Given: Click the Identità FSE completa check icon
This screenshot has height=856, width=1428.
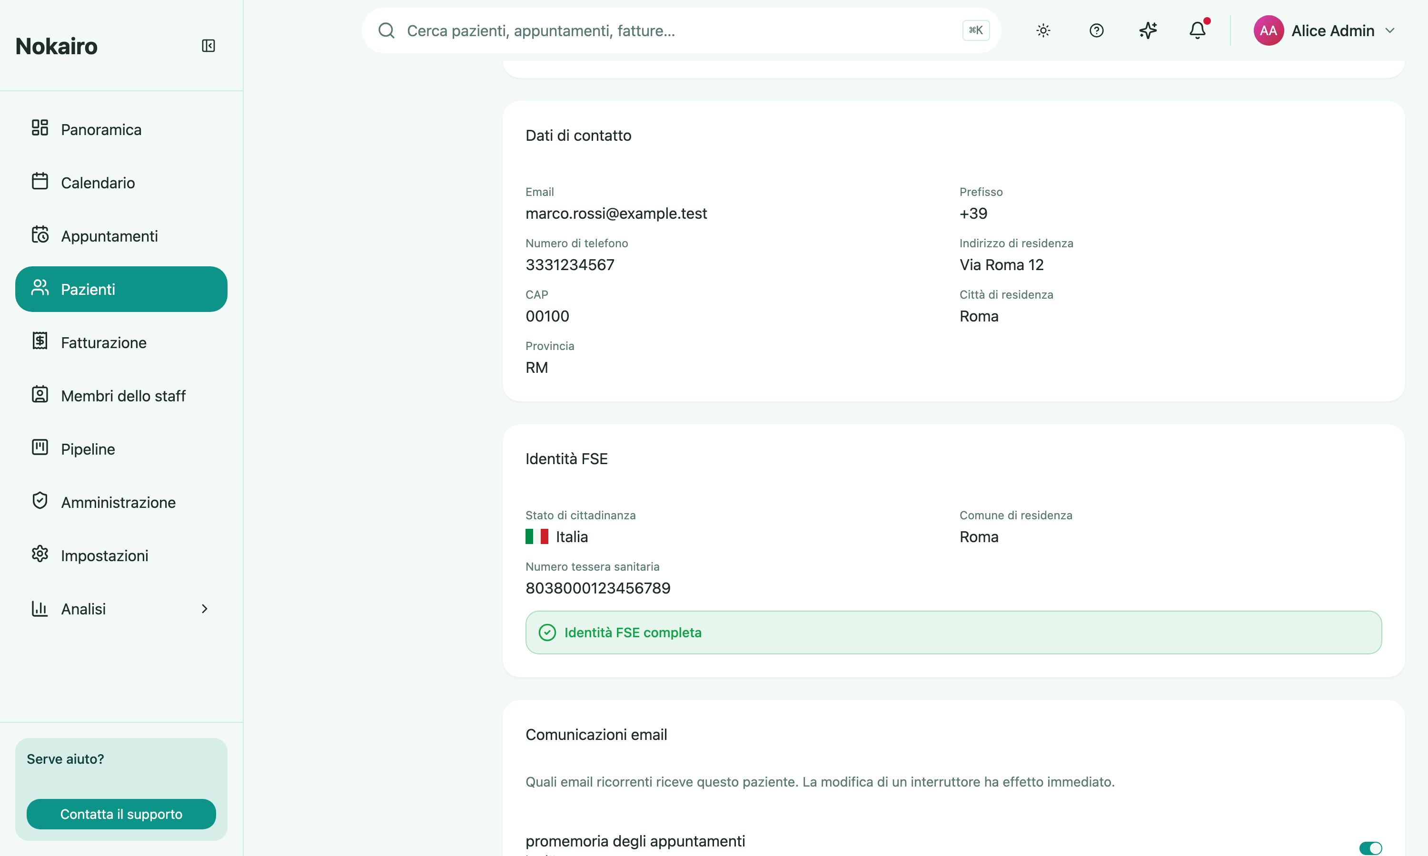Looking at the screenshot, I should [x=546, y=633].
